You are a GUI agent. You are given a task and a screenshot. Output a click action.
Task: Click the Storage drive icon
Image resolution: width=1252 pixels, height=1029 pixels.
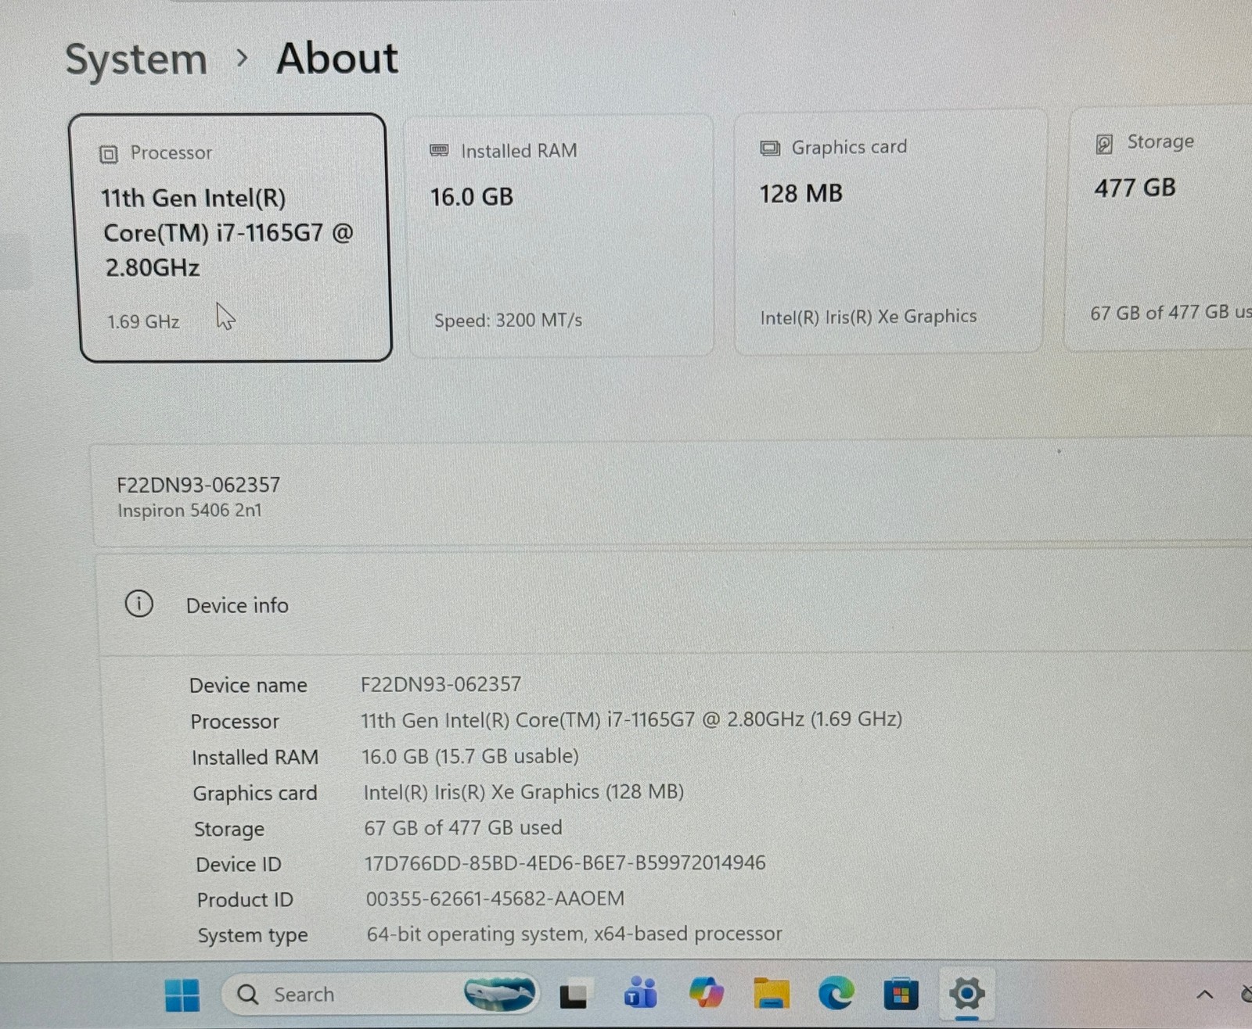pyautogui.click(x=1104, y=144)
